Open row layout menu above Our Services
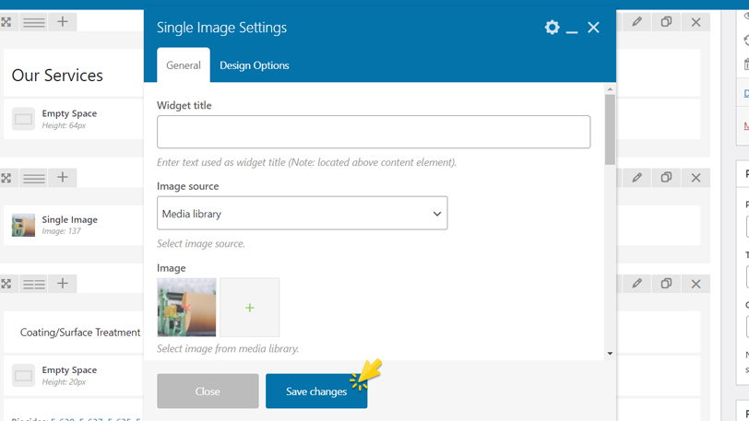 coord(34,22)
